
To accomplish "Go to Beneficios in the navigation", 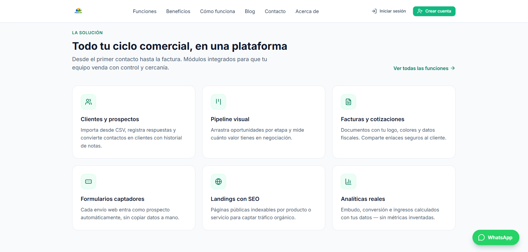I will 178,11.
